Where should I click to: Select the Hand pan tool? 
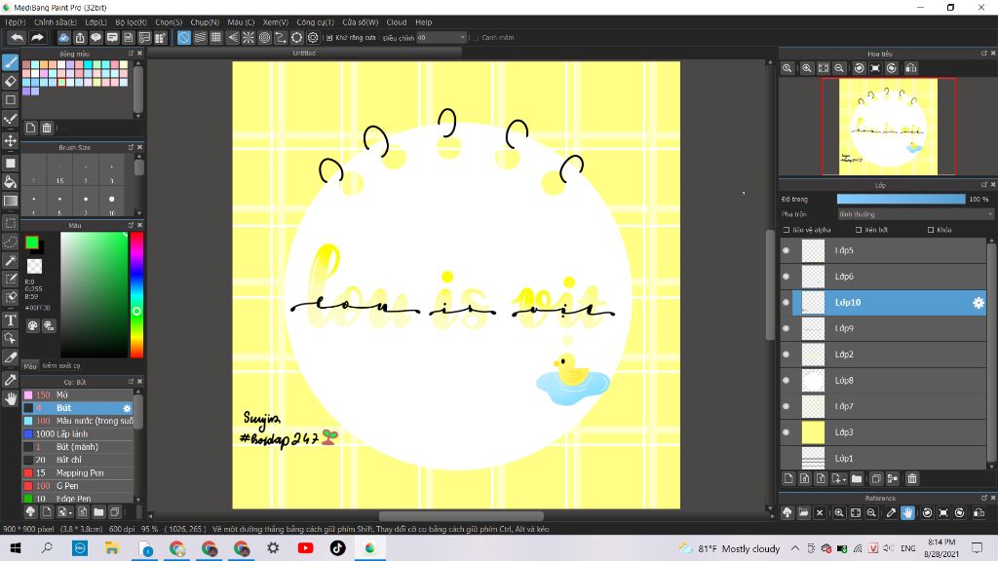[x=10, y=398]
